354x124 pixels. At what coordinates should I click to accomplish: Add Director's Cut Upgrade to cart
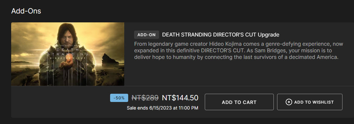click(239, 102)
